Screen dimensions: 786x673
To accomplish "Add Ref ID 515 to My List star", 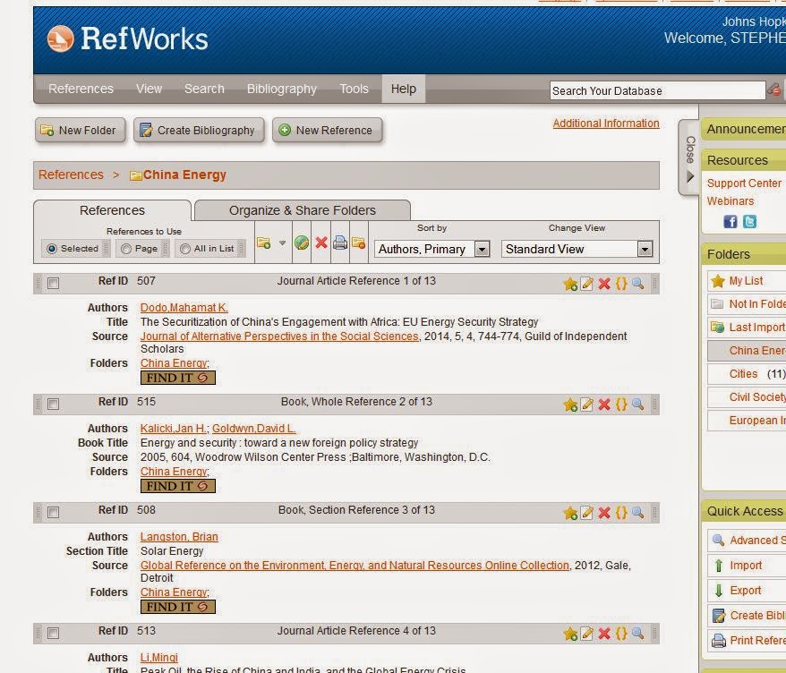I will click(570, 405).
